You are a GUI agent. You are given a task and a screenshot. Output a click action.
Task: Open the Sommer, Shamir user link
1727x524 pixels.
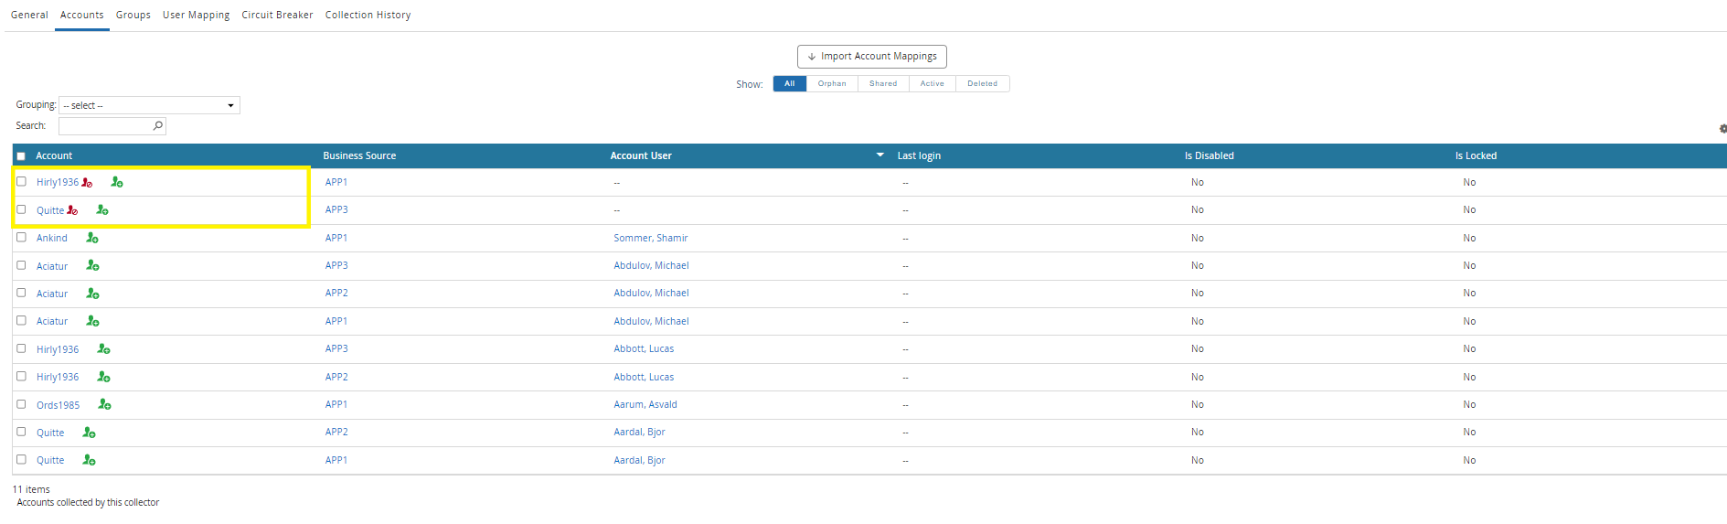coord(650,239)
